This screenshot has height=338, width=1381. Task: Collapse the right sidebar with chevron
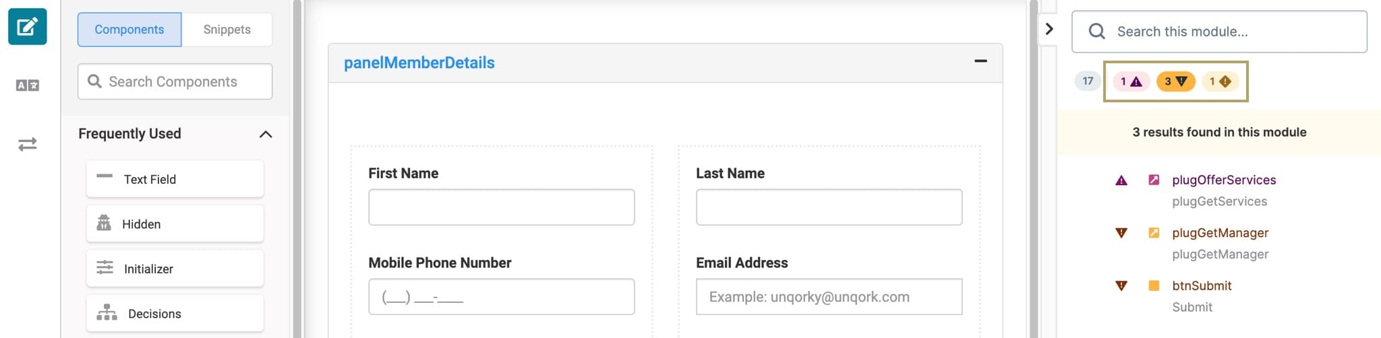pyautogui.click(x=1049, y=29)
